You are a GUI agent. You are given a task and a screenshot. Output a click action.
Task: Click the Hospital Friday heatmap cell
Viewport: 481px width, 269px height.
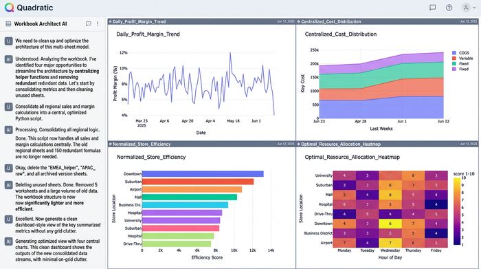tap(436, 204)
